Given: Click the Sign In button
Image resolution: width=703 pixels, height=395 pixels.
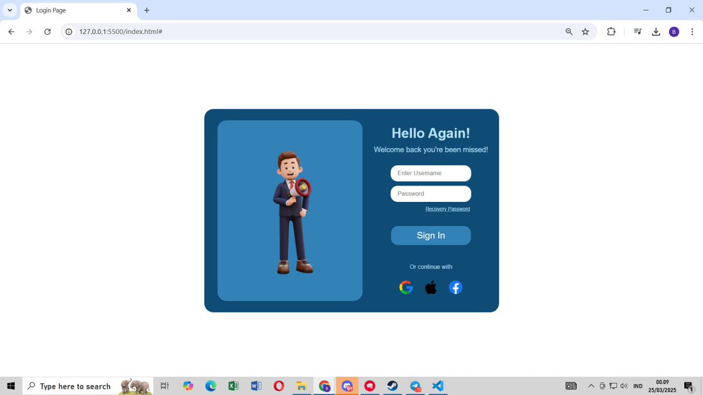Looking at the screenshot, I should click(x=431, y=235).
